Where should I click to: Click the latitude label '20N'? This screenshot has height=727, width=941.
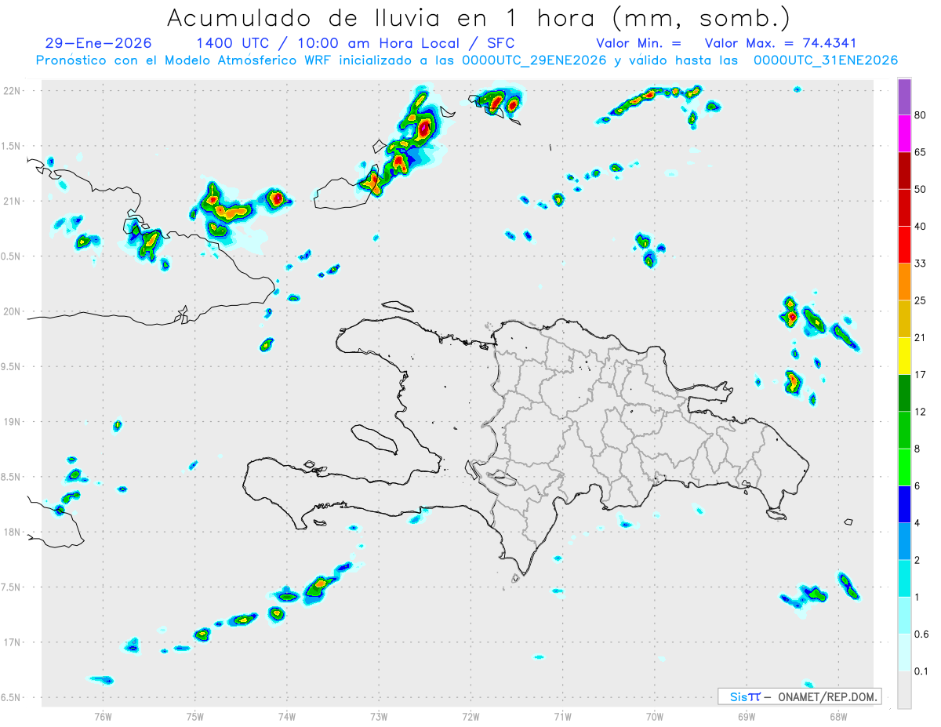coord(13,311)
